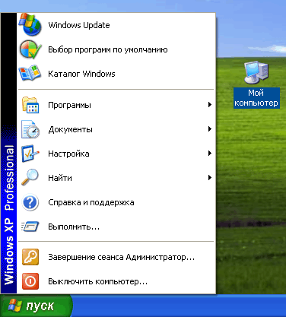The image size is (286, 317).
Task: Click the orange key log off icon
Action: 30,257
